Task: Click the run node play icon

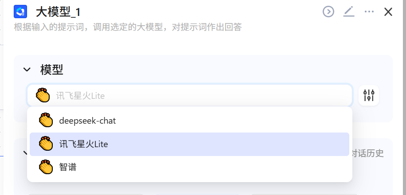Action: click(328, 12)
